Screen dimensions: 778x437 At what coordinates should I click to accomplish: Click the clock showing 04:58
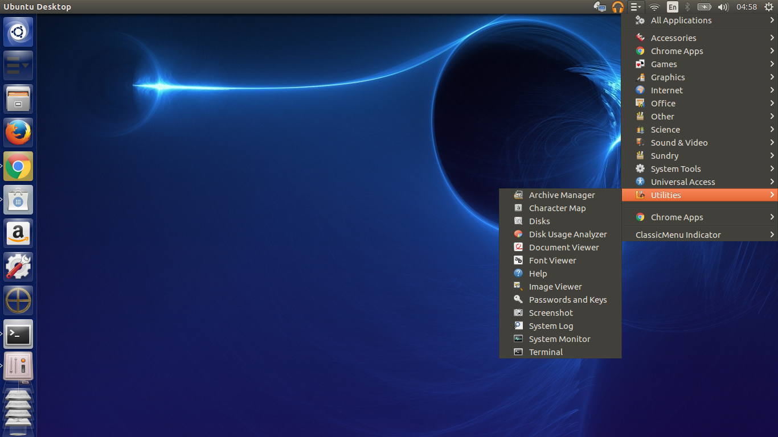click(x=746, y=7)
